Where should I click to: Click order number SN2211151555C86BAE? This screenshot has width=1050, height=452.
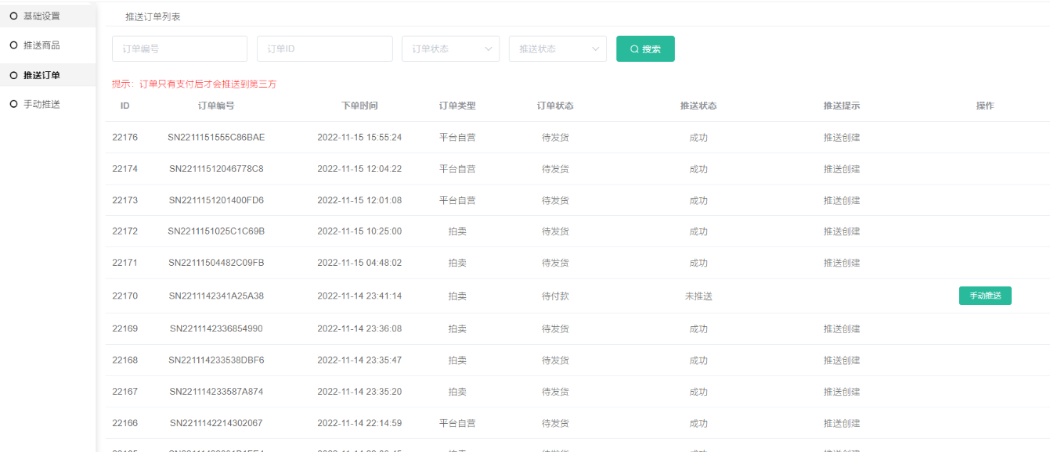pyautogui.click(x=216, y=137)
